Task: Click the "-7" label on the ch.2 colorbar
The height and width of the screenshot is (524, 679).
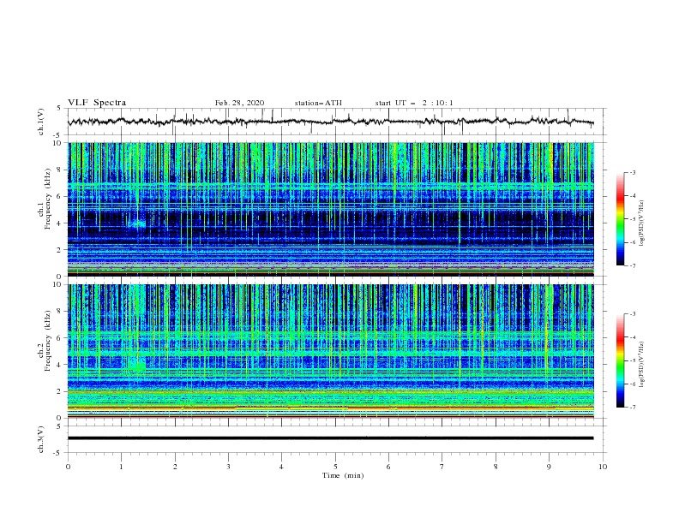Action: tap(632, 408)
